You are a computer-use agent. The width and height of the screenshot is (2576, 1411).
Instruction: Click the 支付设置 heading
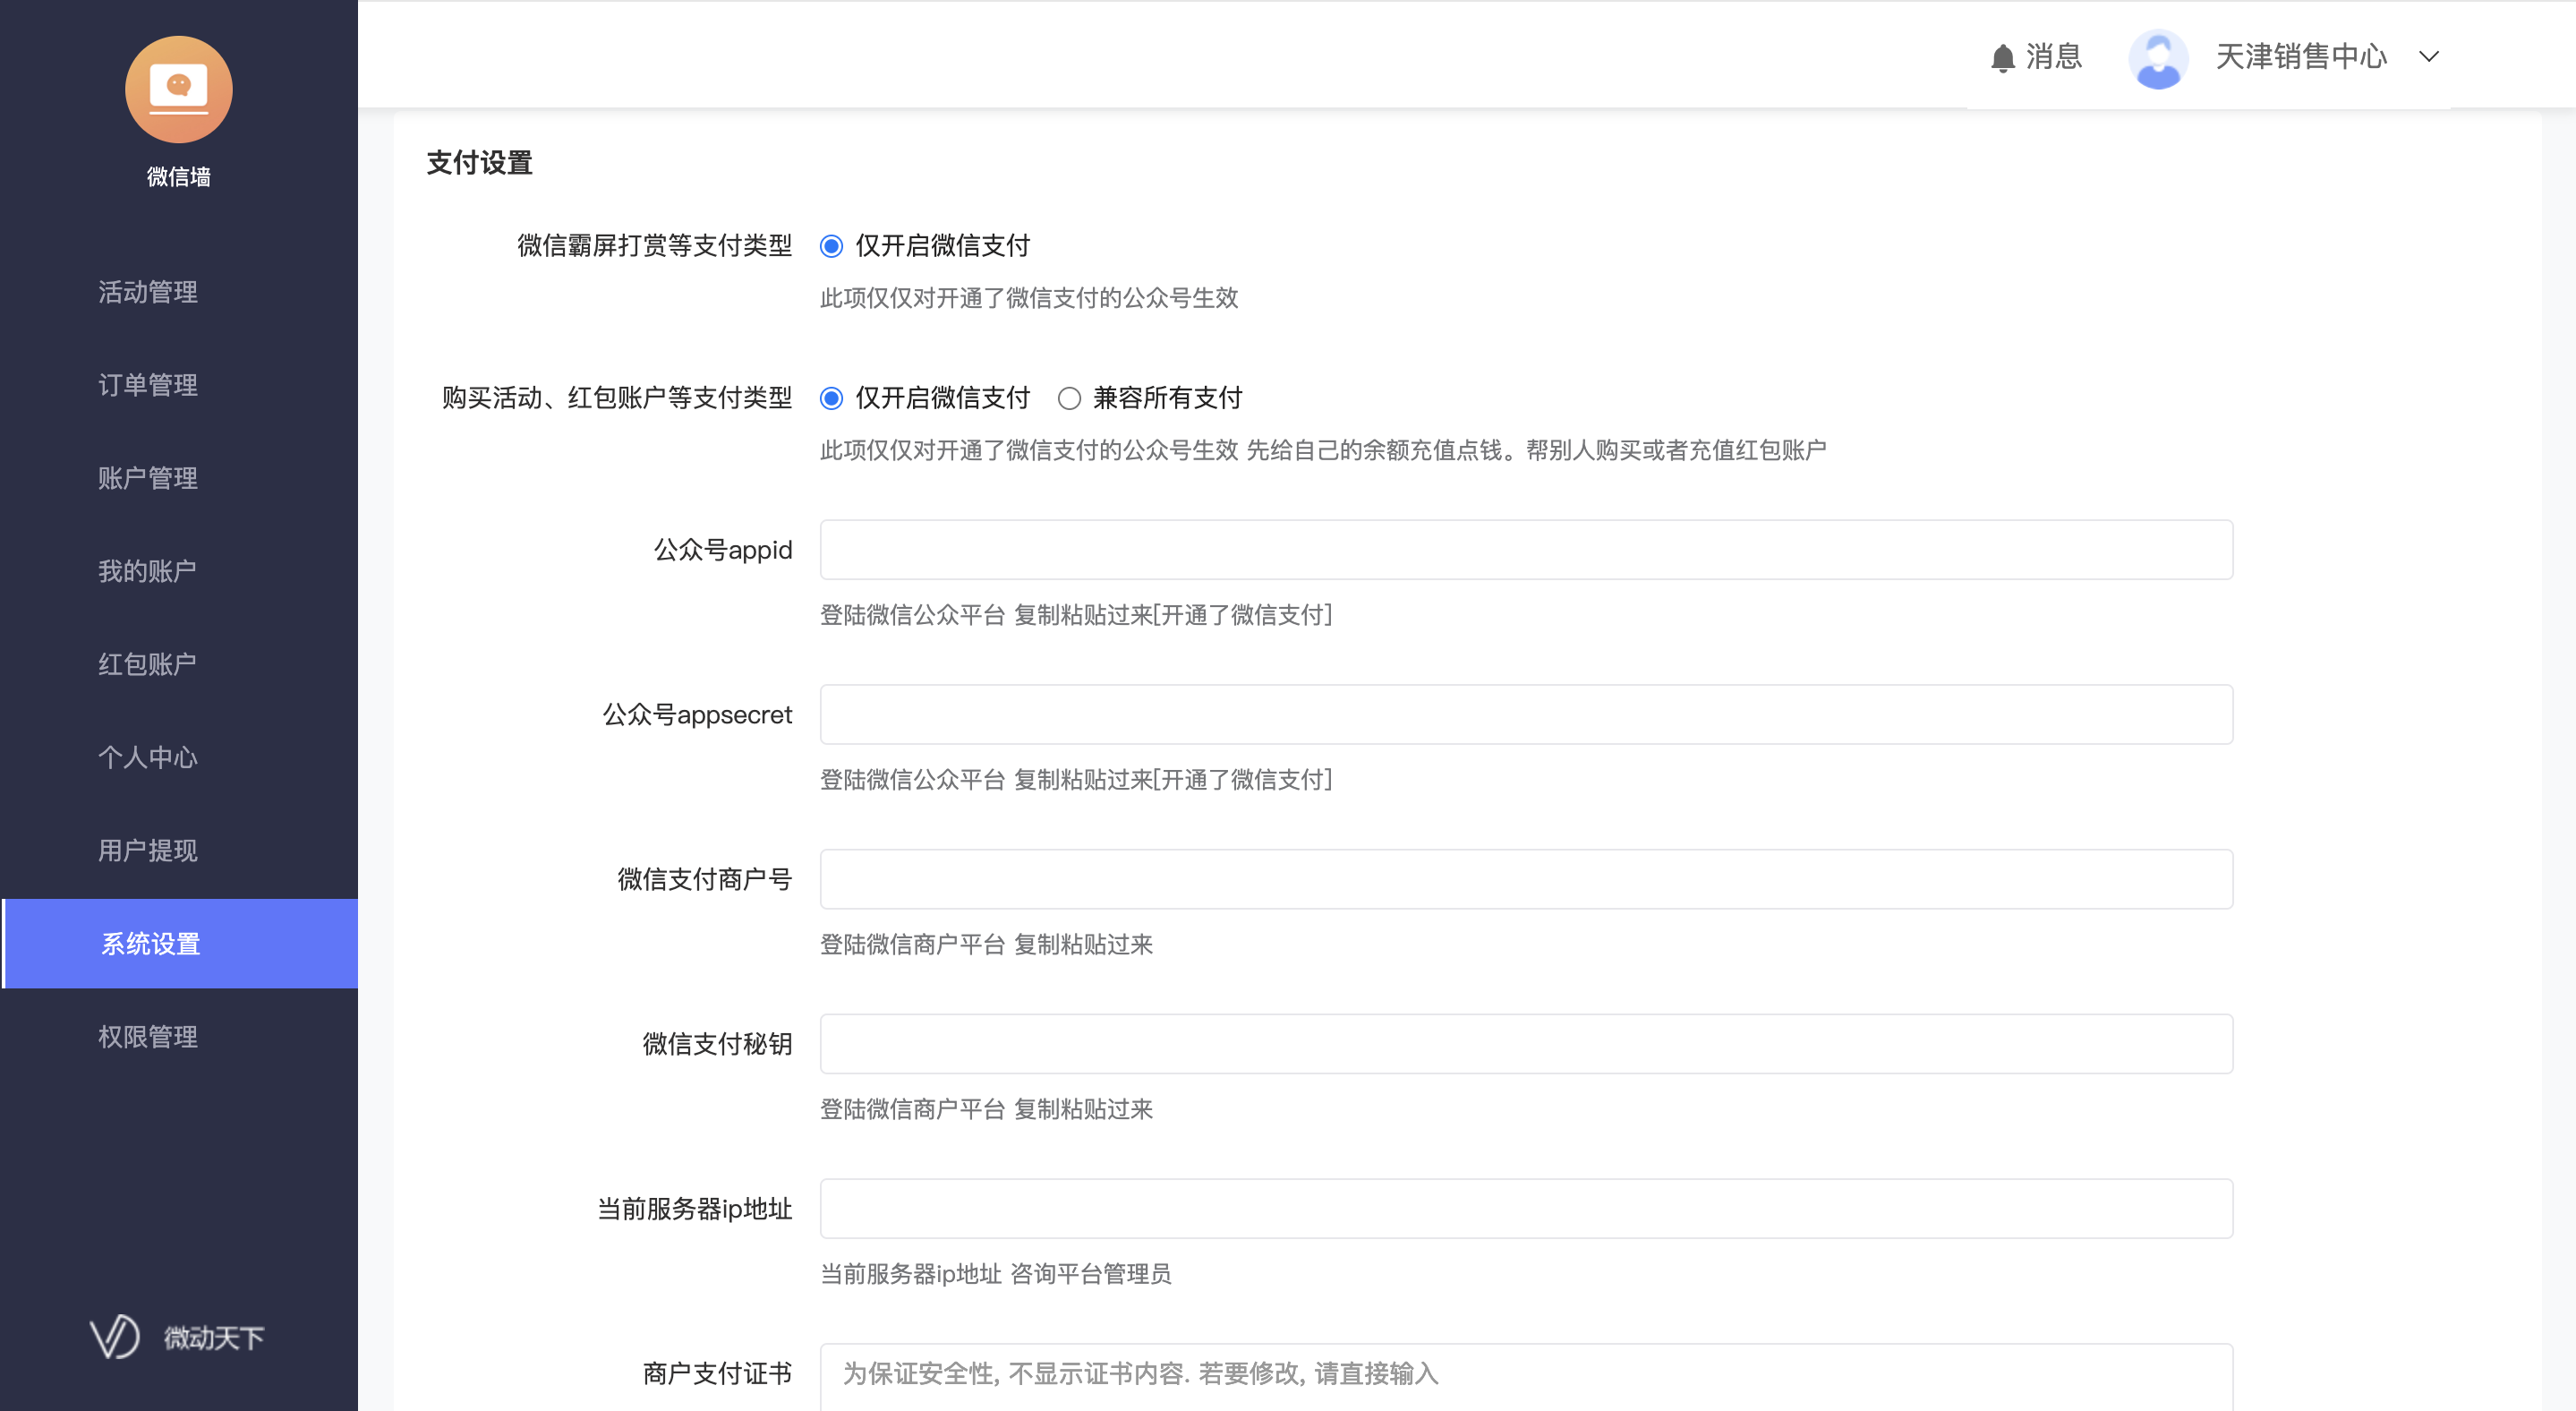tap(479, 163)
